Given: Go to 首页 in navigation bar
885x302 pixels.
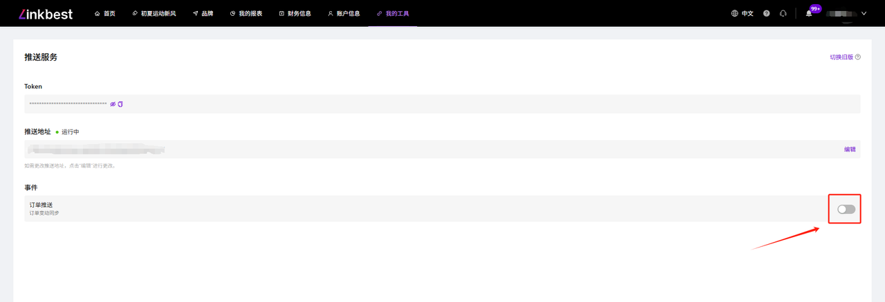Looking at the screenshot, I should (x=105, y=14).
